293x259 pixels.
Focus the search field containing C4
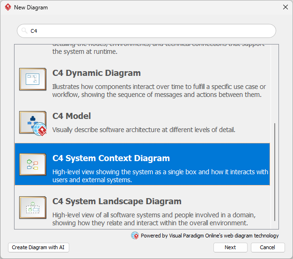(x=150, y=31)
